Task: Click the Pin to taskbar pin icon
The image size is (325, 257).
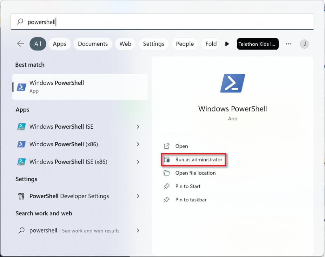Action: [167, 200]
